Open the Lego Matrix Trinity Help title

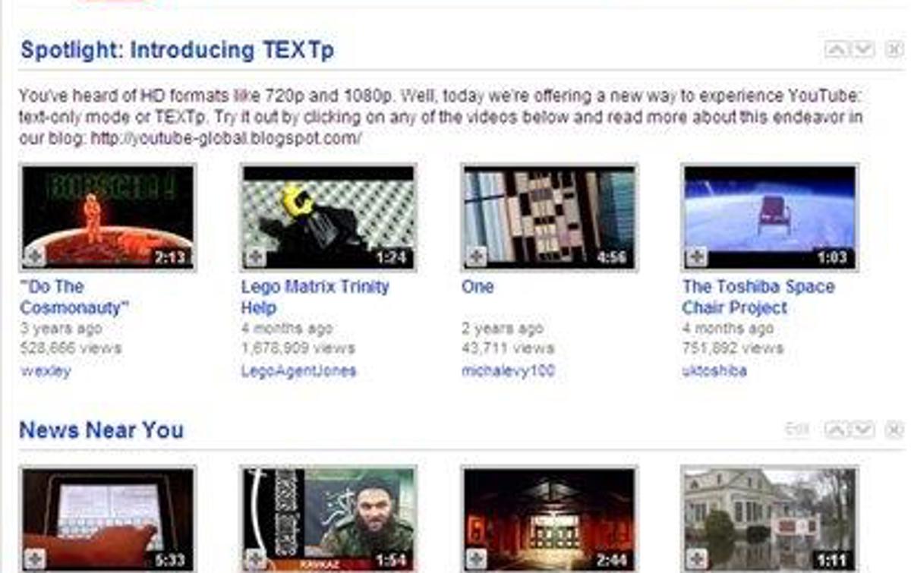tap(315, 298)
